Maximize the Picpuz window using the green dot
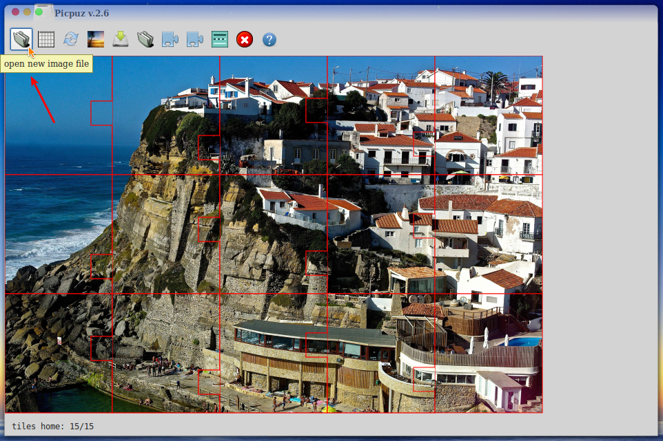This screenshot has height=441, width=663. [x=39, y=12]
